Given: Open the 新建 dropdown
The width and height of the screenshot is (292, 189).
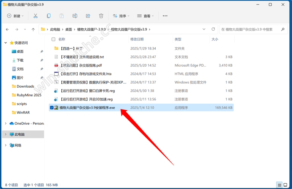Looking at the screenshot, I should click(x=16, y=16).
